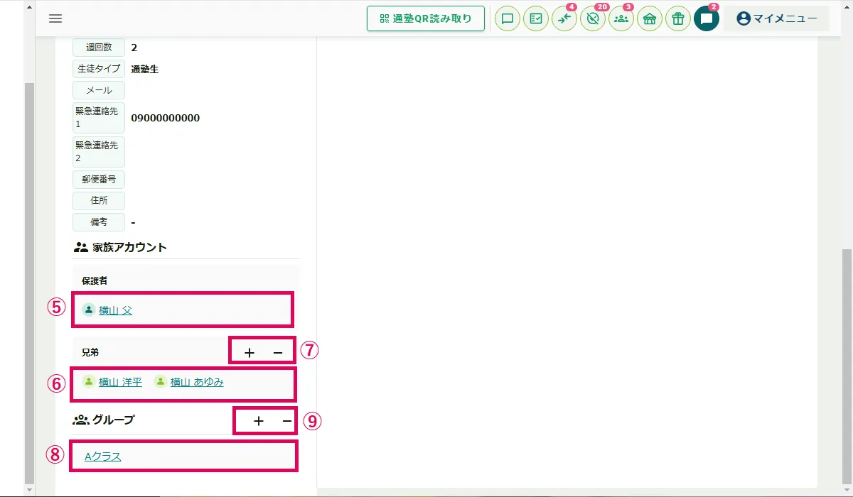Open the dark chat icon with badge 2
Image resolution: width=853 pixels, height=497 pixels.
(x=707, y=19)
